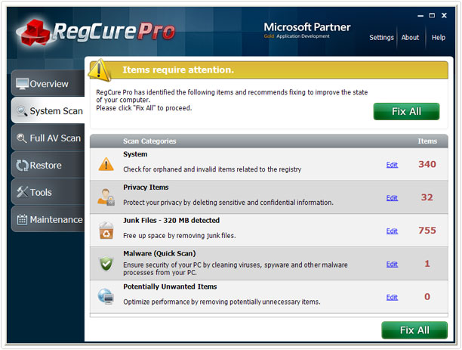The height and width of the screenshot is (350, 462).
Task: Click the Microsoft Partner badge
Action: point(307,30)
